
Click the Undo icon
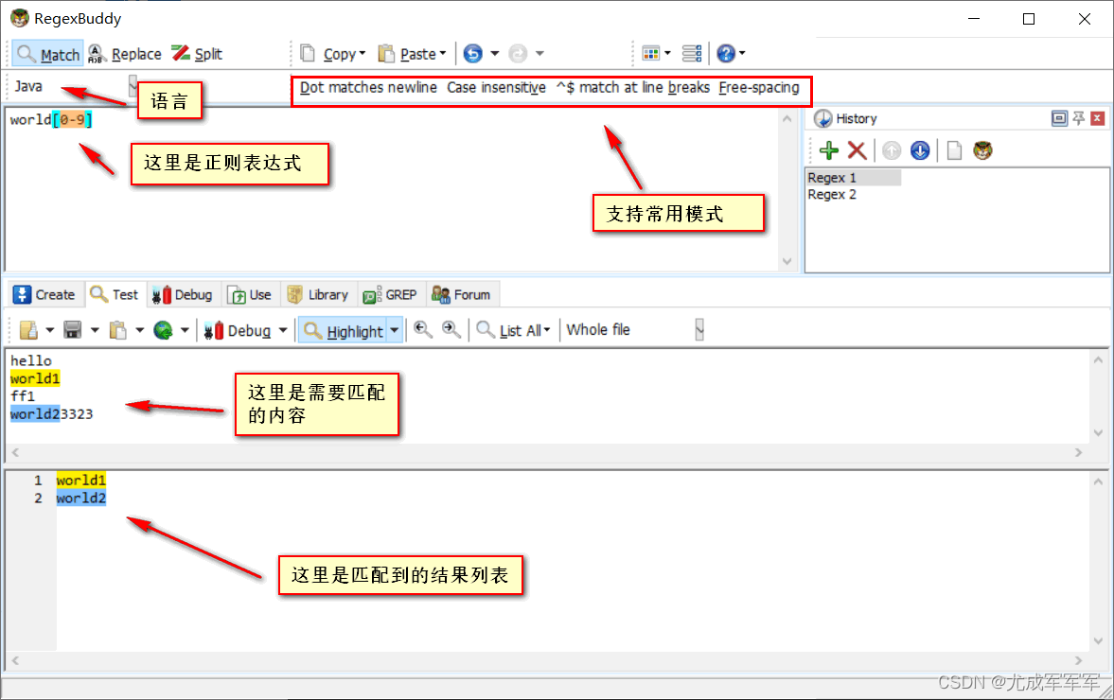[472, 53]
